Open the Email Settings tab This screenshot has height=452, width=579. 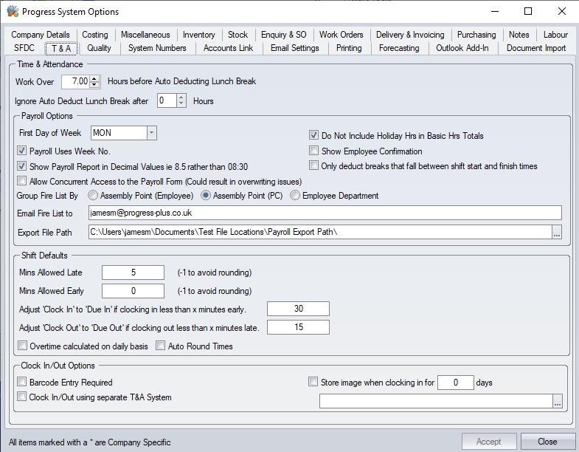[294, 48]
